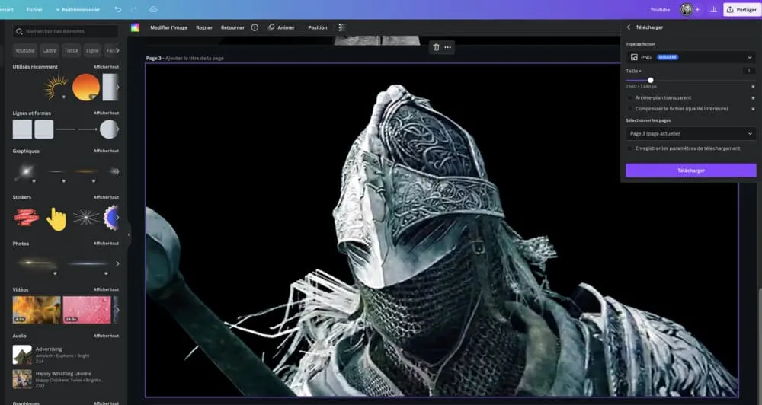Click Afficher tout for Stickers
Image resolution: width=762 pixels, height=405 pixels.
coord(106,197)
